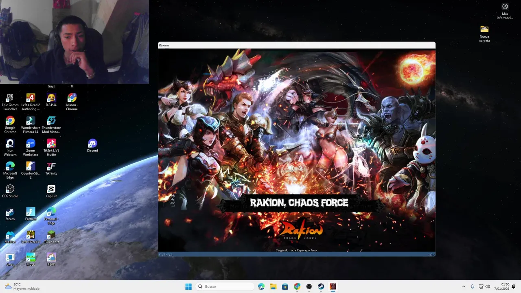Open Google Chrome from the desktop

tap(10, 125)
